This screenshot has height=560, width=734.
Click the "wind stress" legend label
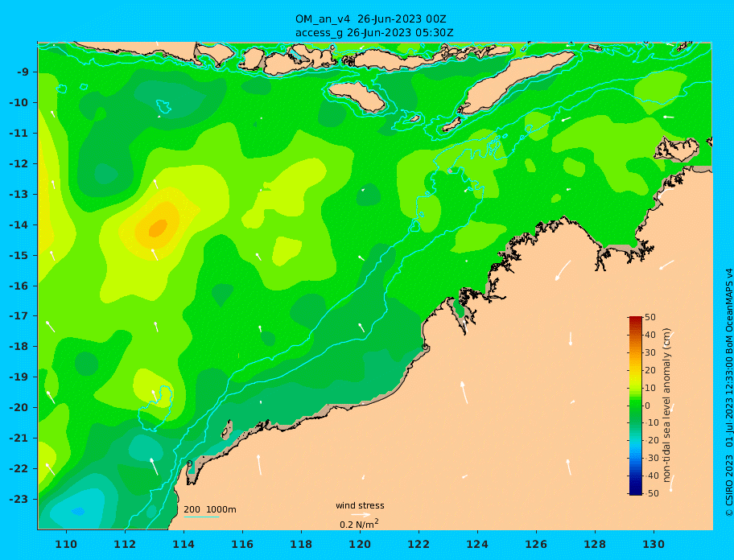pyautogui.click(x=360, y=505)
